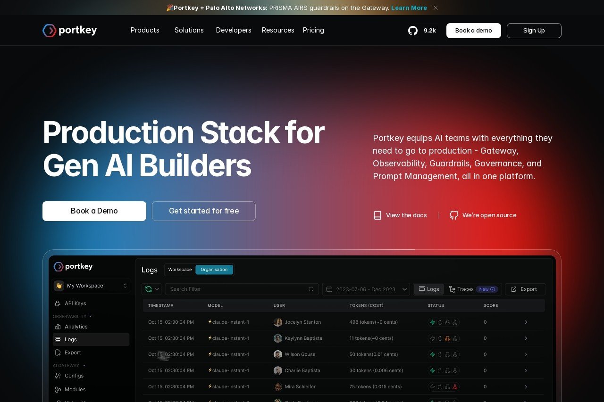Click the Export button in the Logs toolbar

pyautogui.click(x=525, y=289)
